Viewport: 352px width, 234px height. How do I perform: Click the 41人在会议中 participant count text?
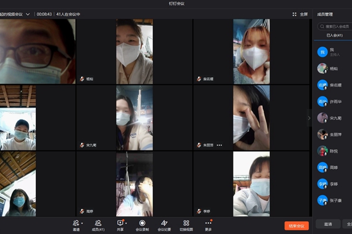68,14
